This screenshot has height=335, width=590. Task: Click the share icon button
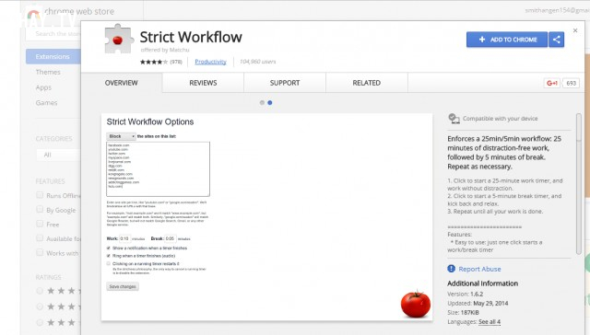pos(556,40)
